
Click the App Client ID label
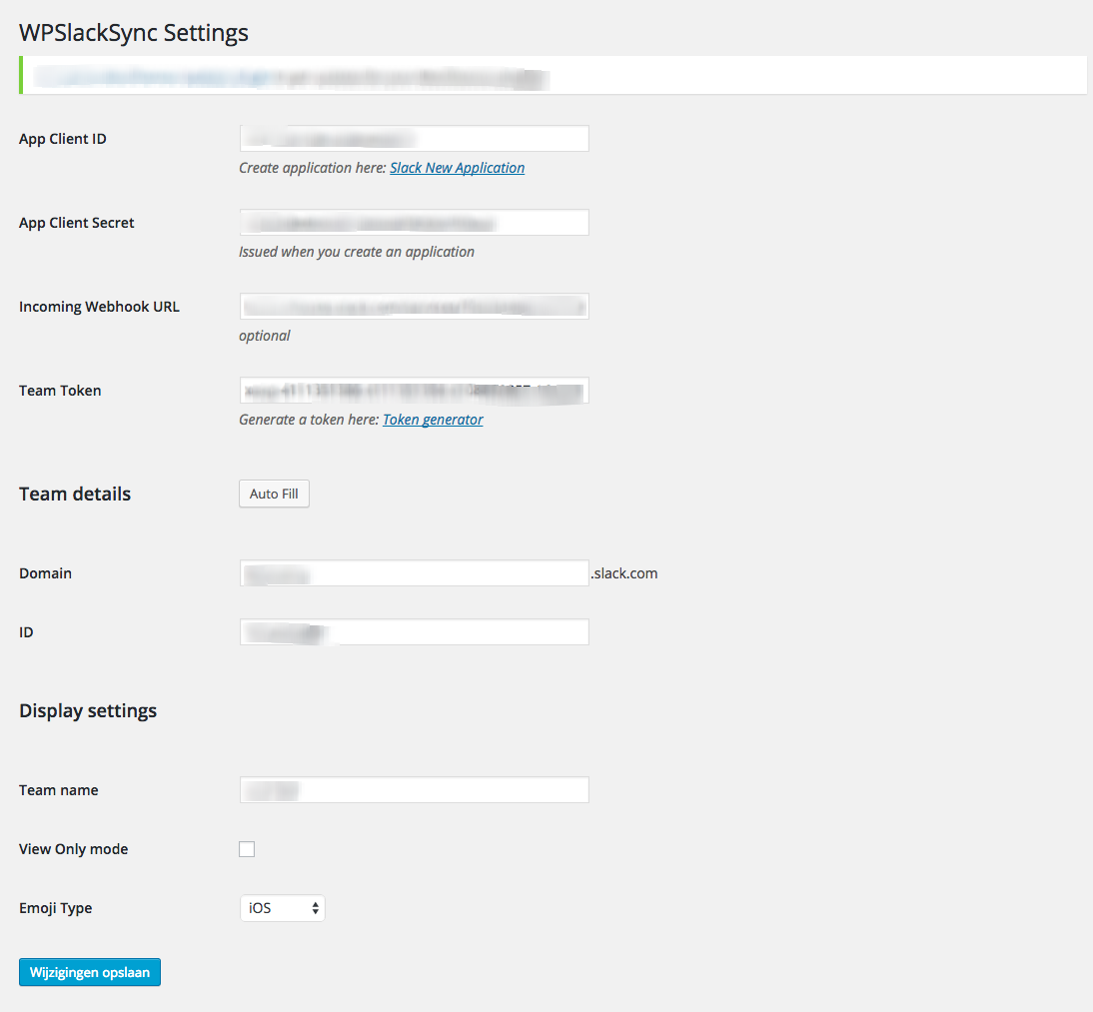tap(62, 139)
